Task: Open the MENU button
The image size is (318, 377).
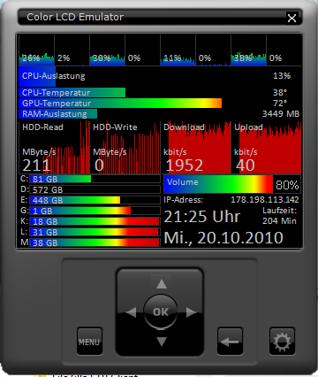Action: [89, 342]
